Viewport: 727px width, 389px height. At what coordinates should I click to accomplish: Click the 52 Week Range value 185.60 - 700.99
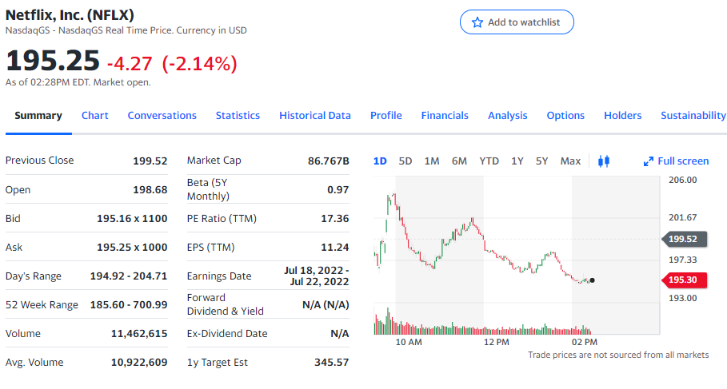click(x=129, y=304)
